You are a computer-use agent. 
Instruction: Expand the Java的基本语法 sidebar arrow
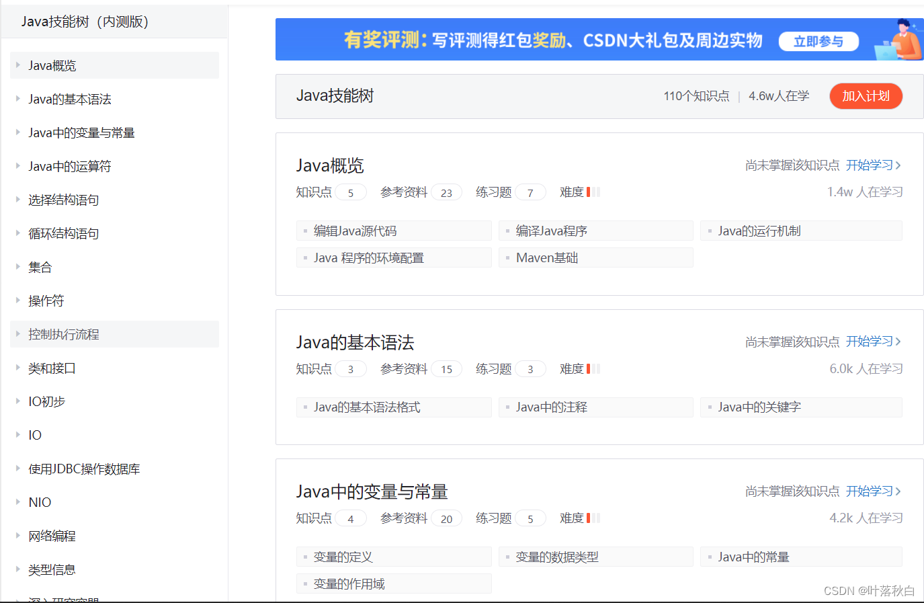(18, 99)
